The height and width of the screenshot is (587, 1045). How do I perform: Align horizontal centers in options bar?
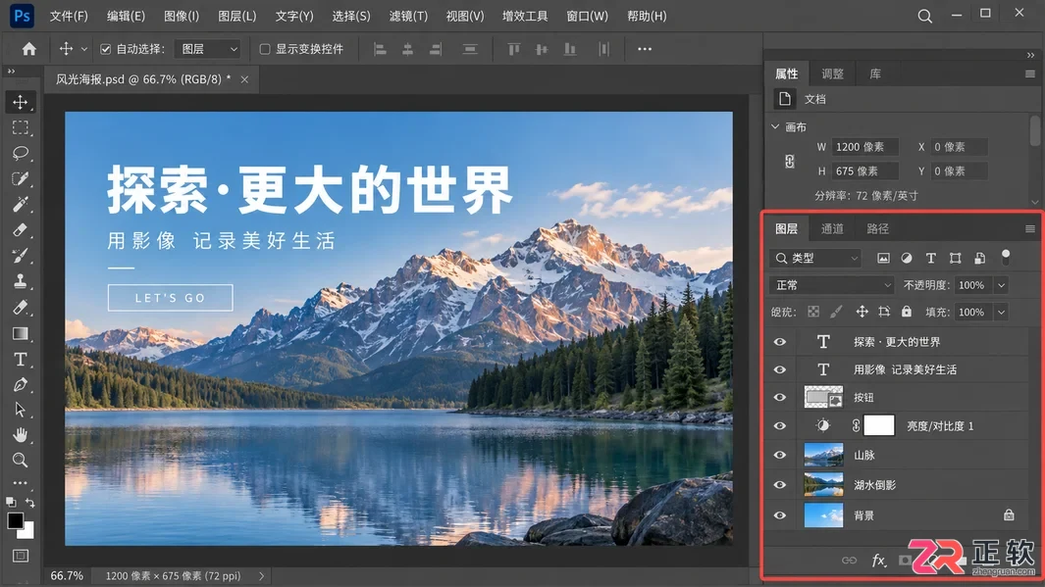pyautogui.click(x=407, y=49)
